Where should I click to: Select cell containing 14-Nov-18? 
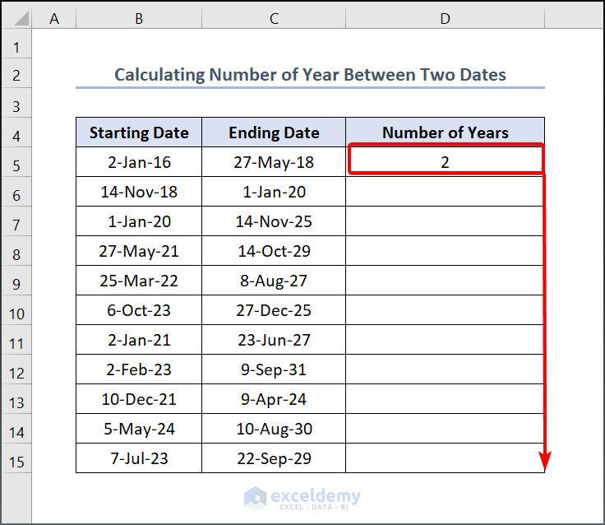click(x=139, y=192)
